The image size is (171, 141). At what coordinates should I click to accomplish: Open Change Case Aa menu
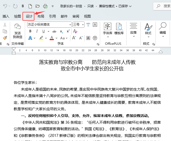pyautogui.click(x=64, y=38)
